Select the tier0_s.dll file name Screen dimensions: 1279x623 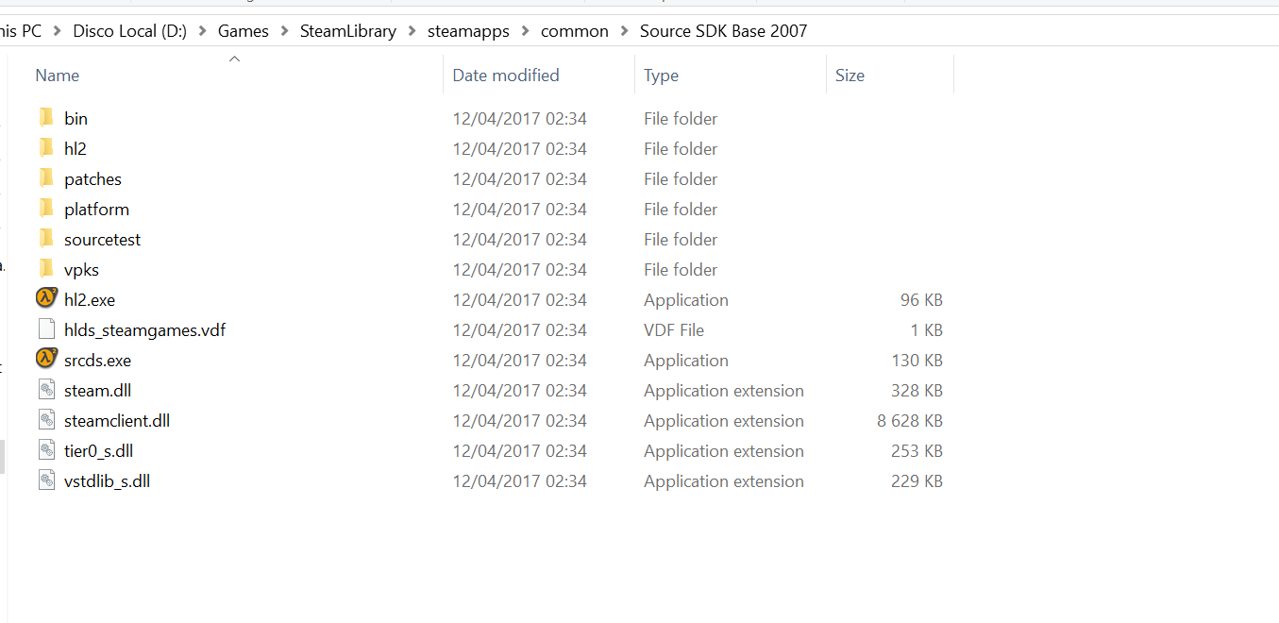click(98, 450)
